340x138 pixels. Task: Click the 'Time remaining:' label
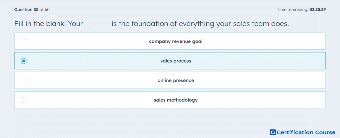coord(292,9)
